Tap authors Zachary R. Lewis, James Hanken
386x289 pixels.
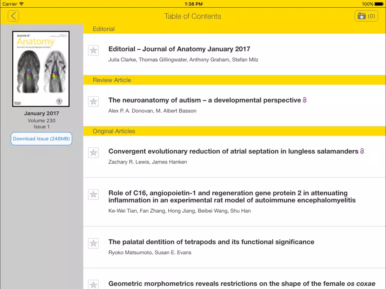click(148, 162)
